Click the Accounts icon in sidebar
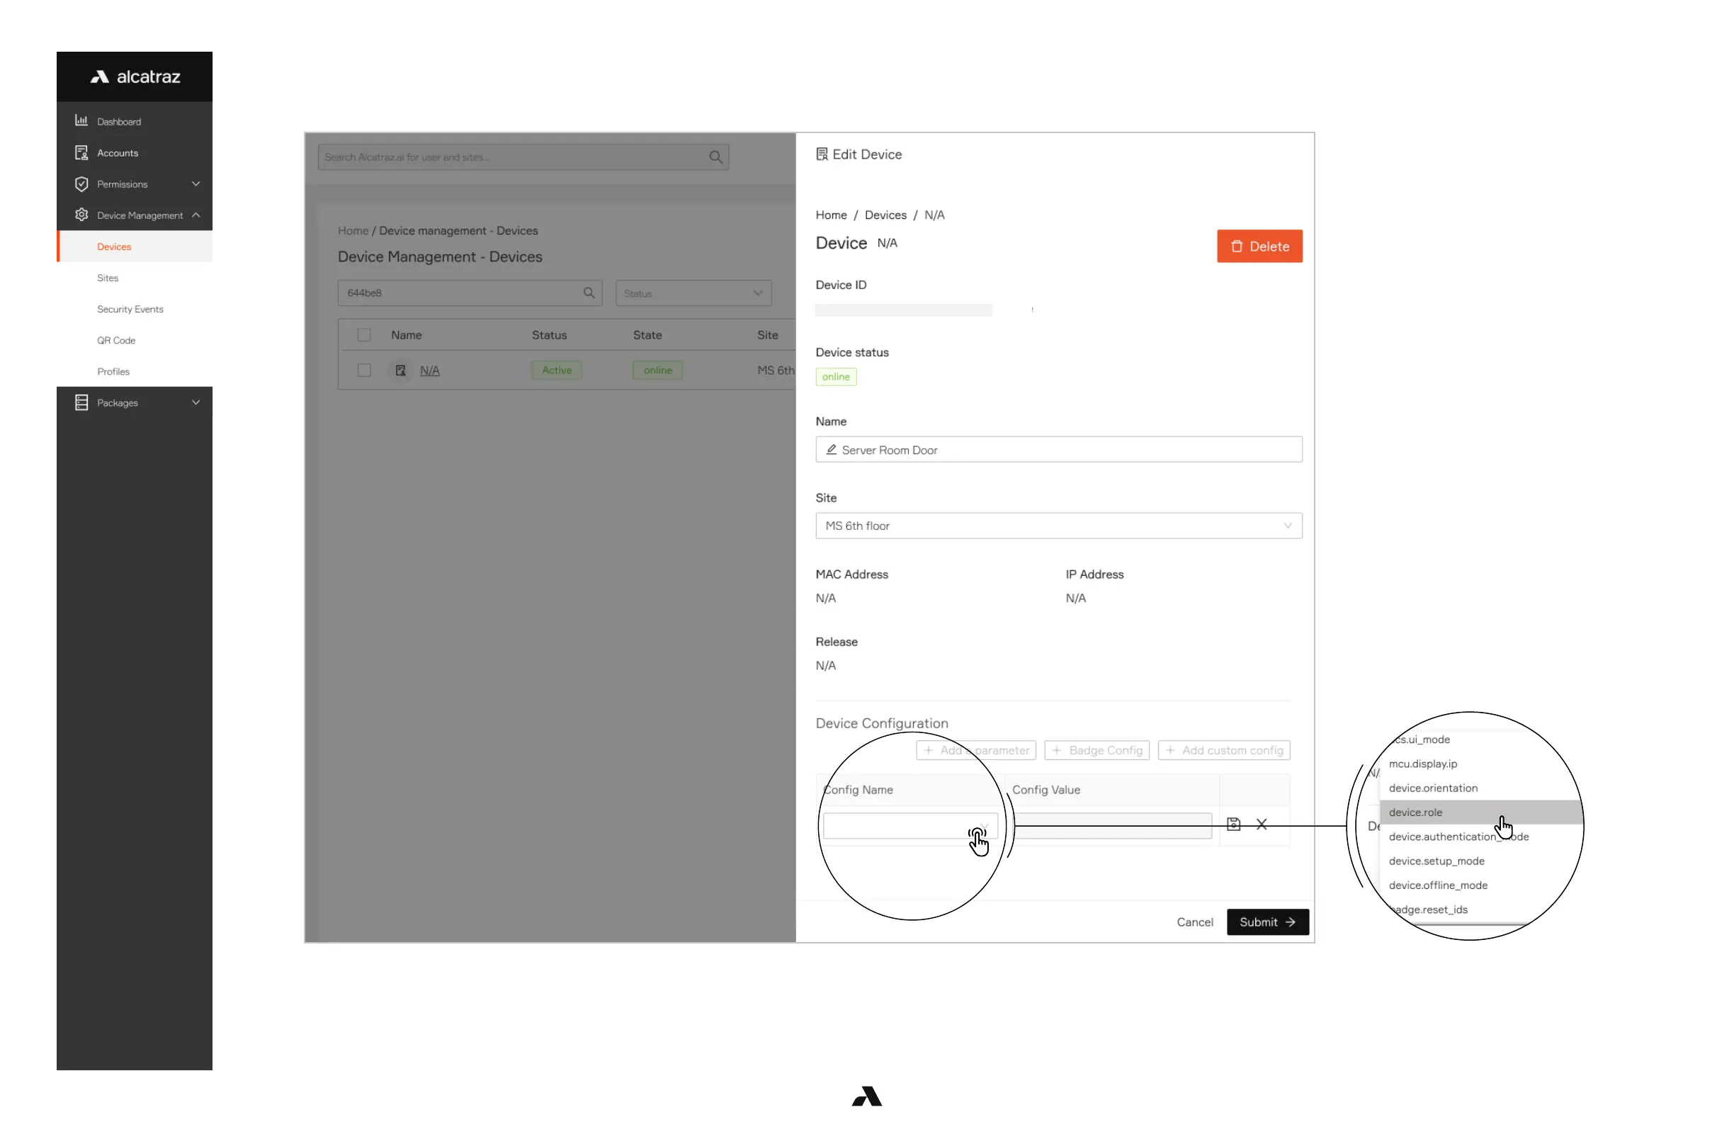The image size is (1734, 1122). pyautogui.click(x=81, y=152)
